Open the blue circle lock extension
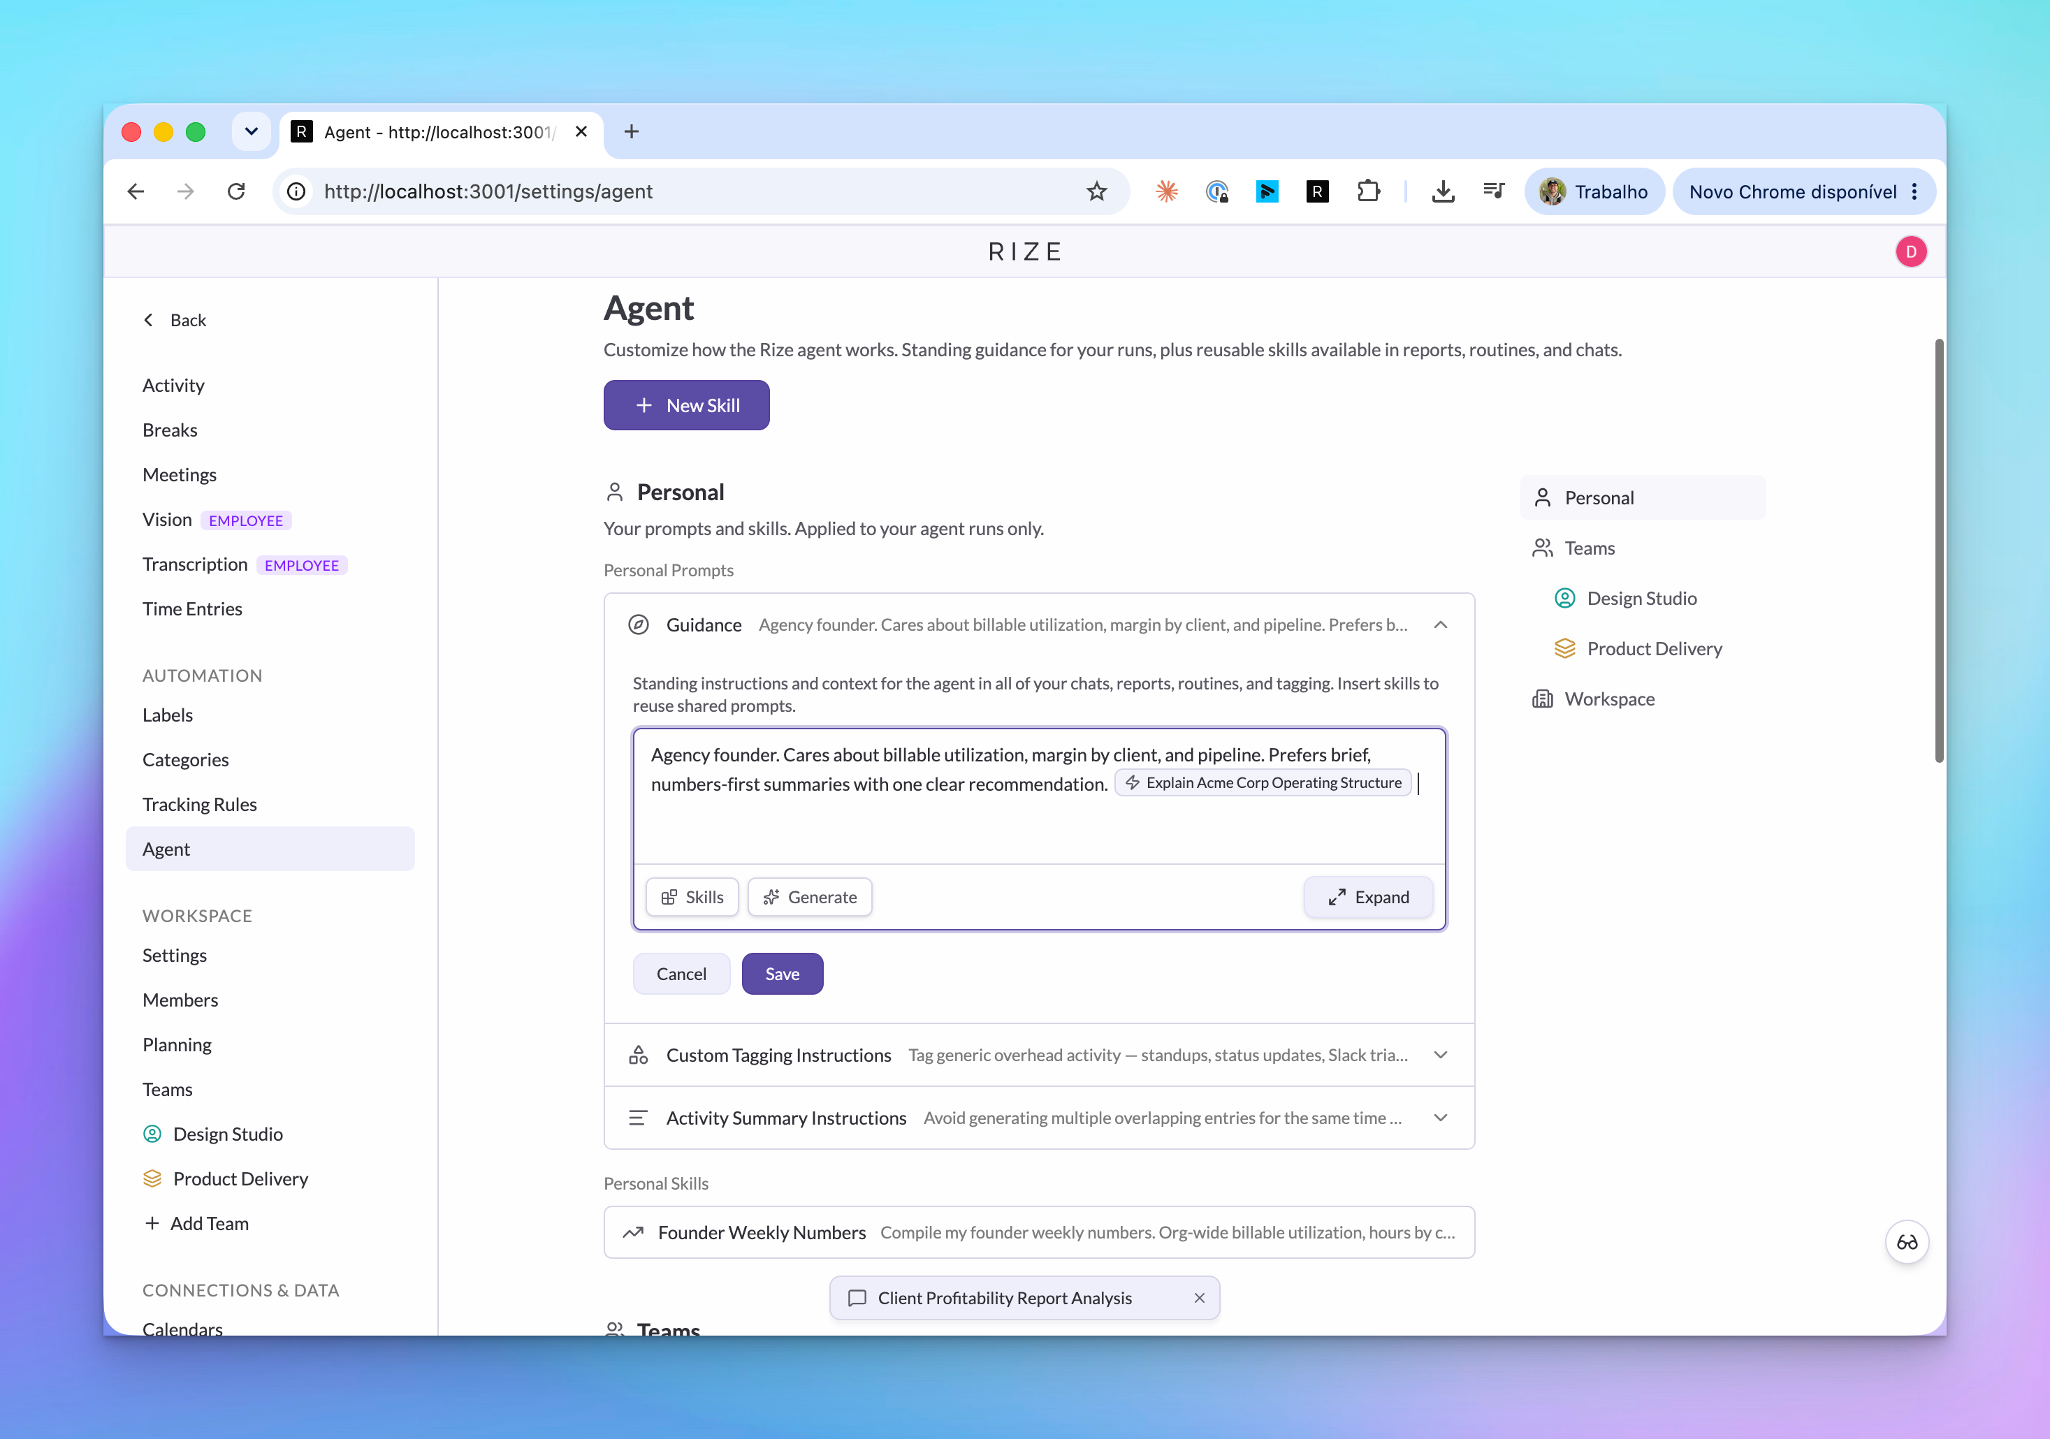The width and height of the screenshot is (2050, 1439). tap(1216, 191)
